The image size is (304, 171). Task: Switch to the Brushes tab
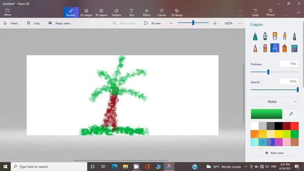click(x=71, y=12)
